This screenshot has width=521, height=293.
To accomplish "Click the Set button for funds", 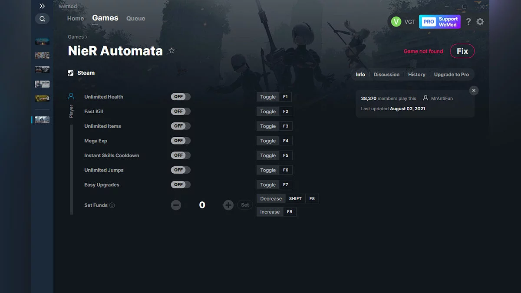I will pos(245,205).
